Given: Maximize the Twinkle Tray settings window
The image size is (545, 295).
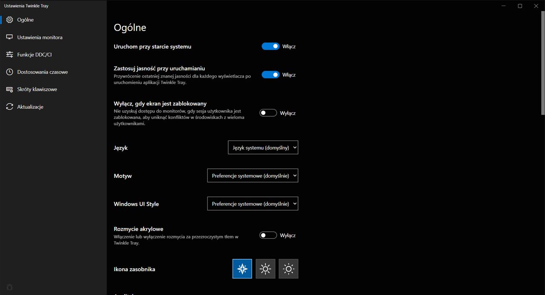Looking at the screenshot, I should click(520, 6).
